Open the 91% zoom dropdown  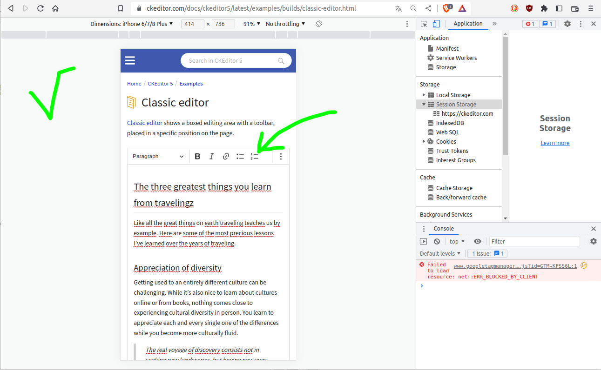[x=252, y=24]
